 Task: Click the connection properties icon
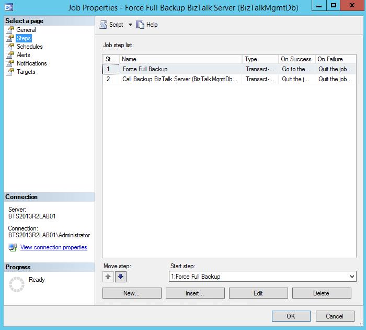pyautogui.click(x=13, y=247)
